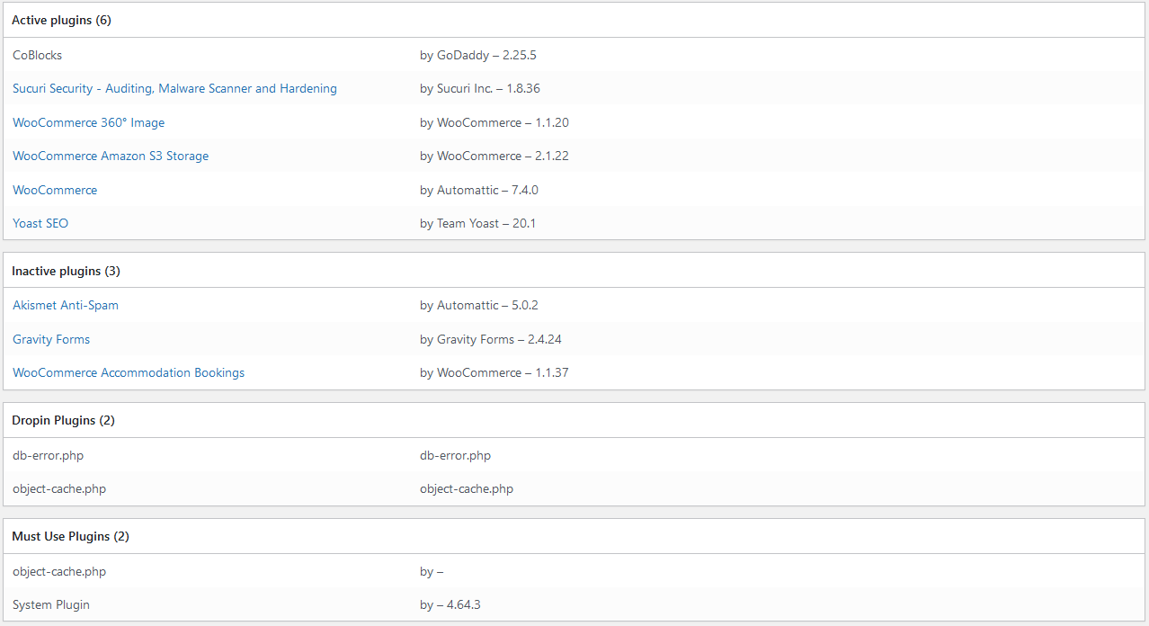Collapse the Dropin Plugins (2) section header
Viewport: 1149px width, 626px height.
click(574, 420)
